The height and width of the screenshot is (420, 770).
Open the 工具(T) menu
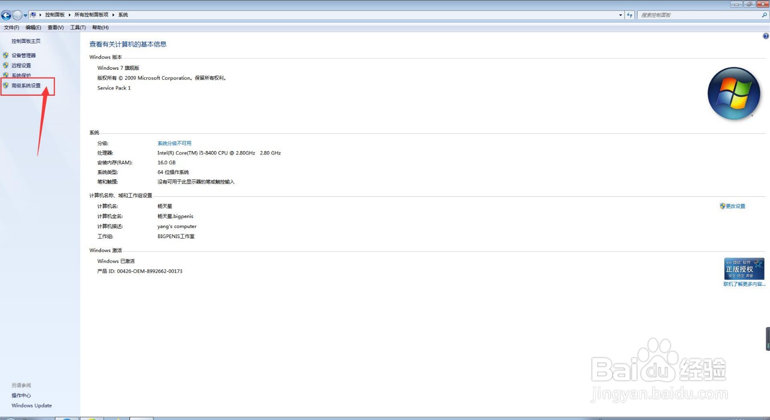[78, 27]
